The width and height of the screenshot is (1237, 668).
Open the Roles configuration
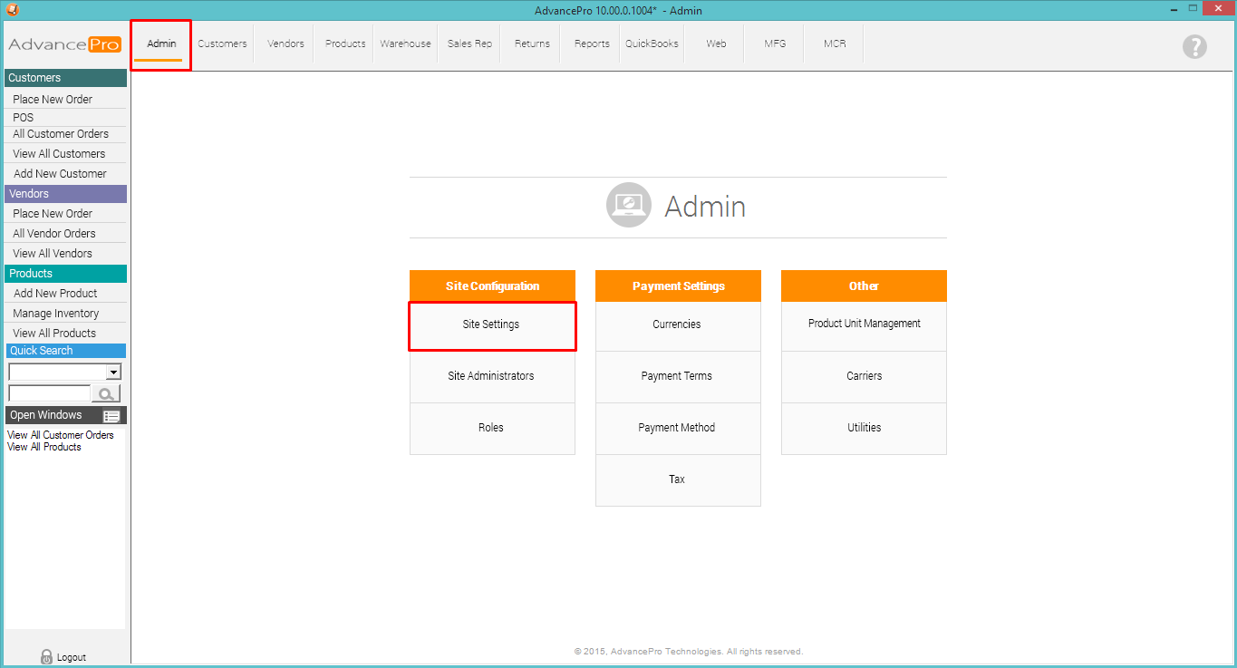coord(491,428)
